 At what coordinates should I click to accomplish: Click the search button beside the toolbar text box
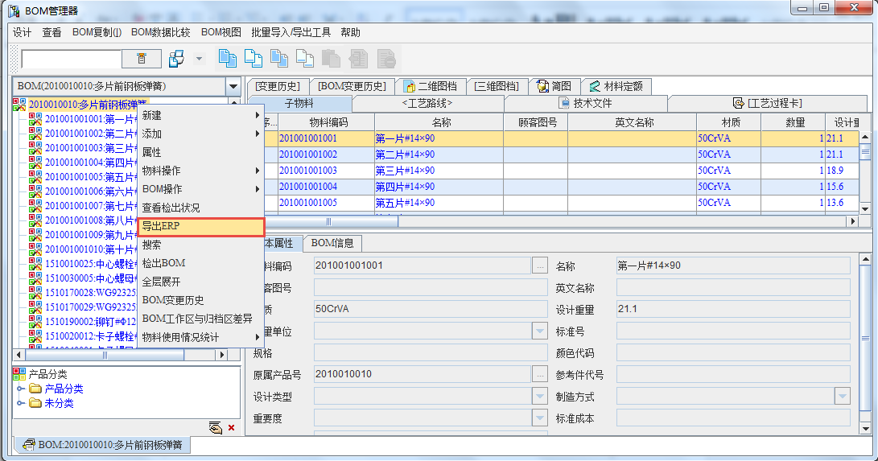[142, 59]
